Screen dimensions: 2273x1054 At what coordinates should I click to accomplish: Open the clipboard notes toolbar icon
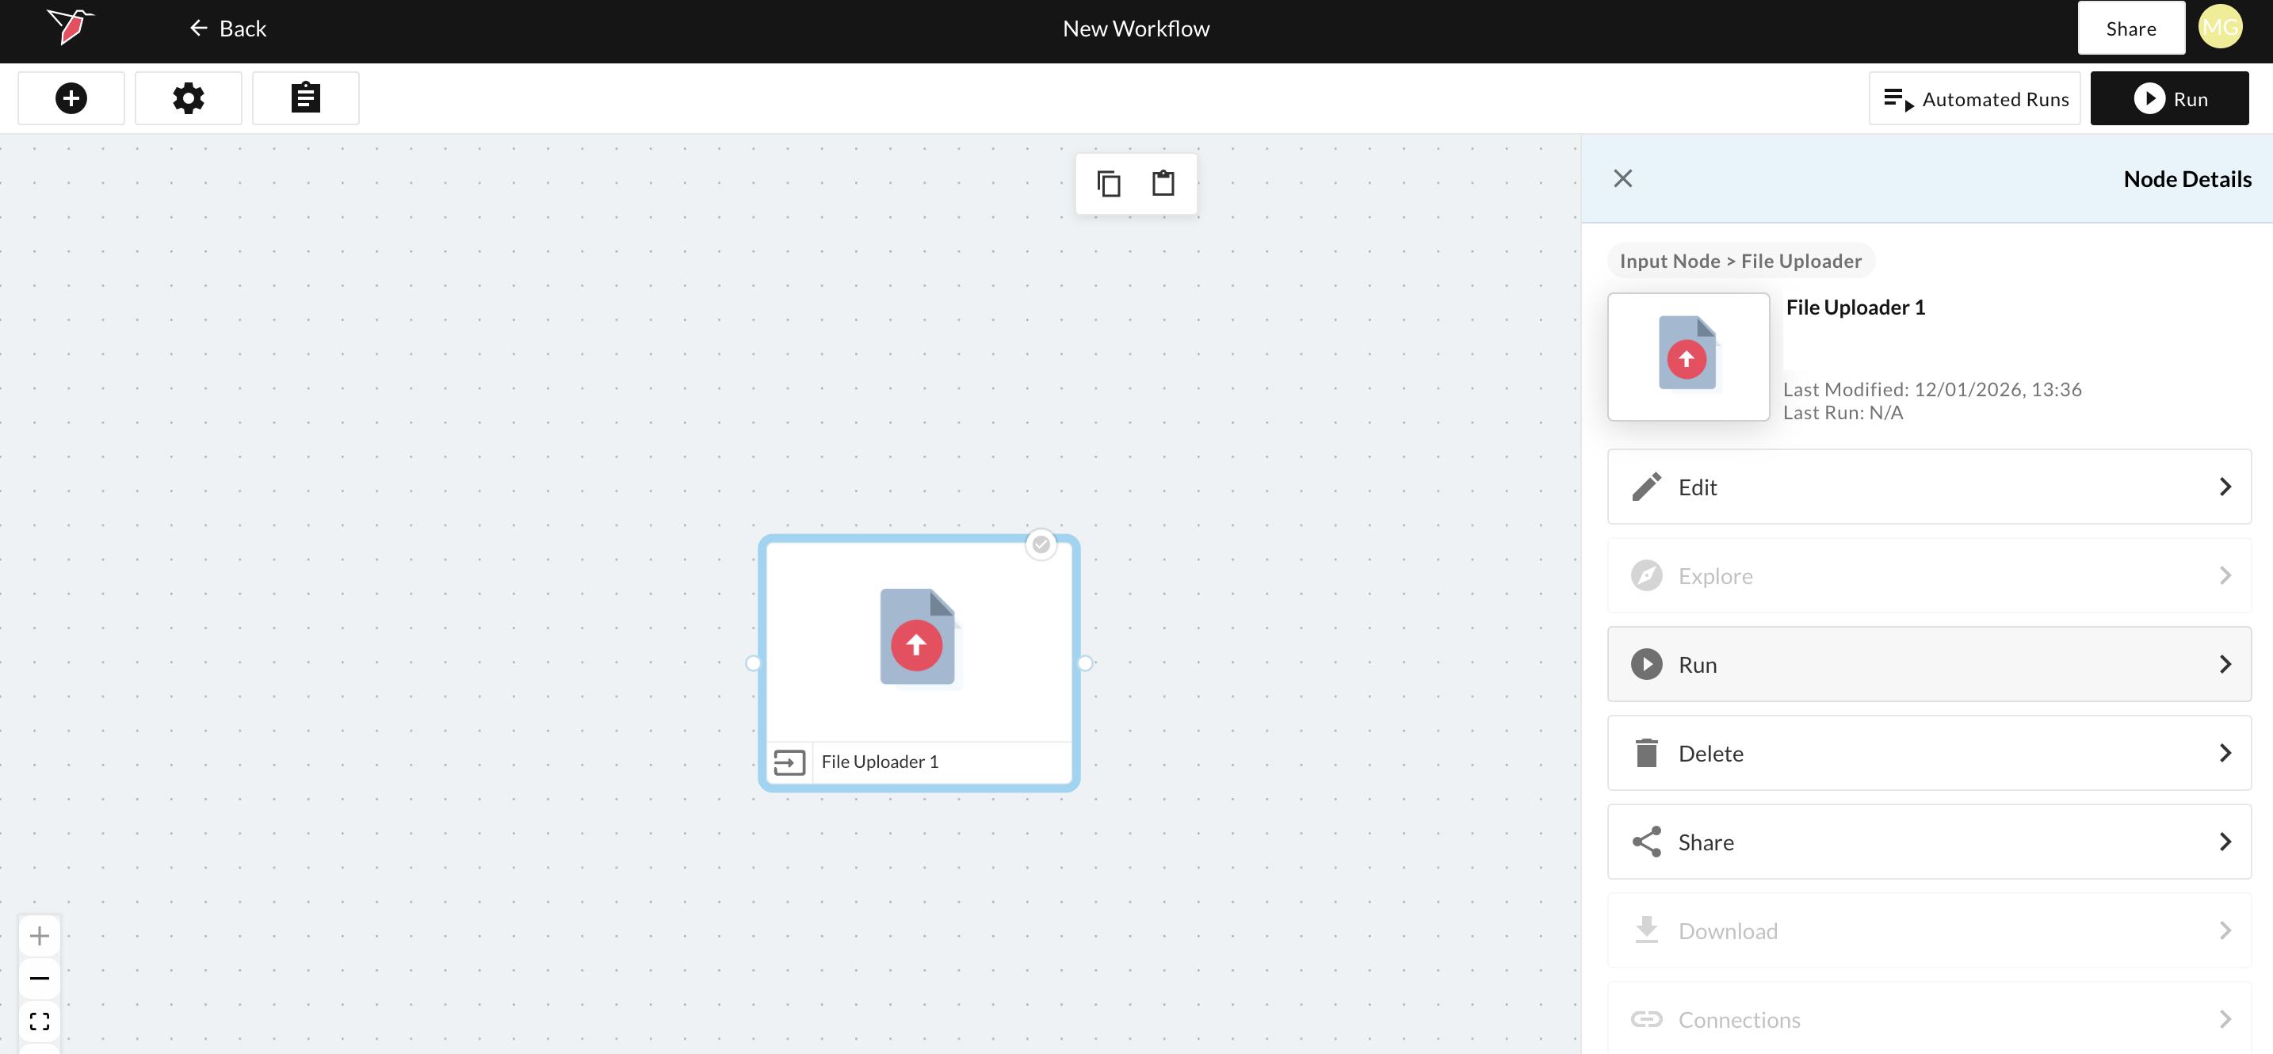(x=305, y=98)
